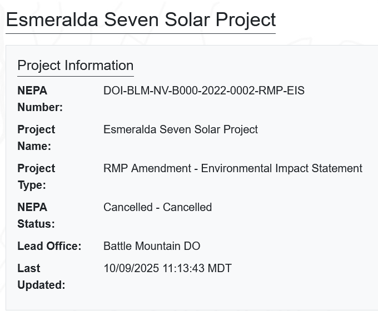Screen dimensions: 378x311
Task: Click the Cancelled - Cancelled status value
Action: tap(157, 207)
